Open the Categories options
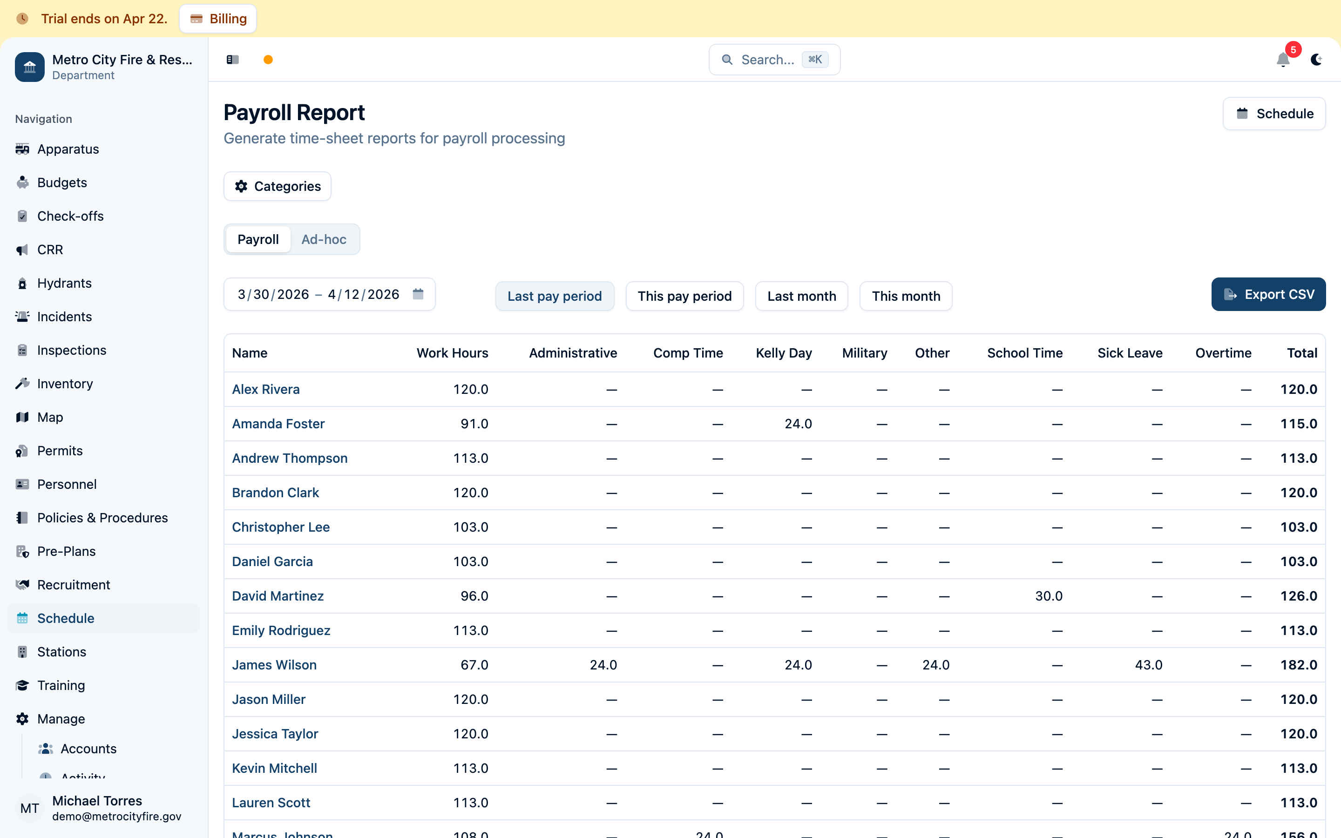Viewport: 1341px width, 838px height. 277,186
